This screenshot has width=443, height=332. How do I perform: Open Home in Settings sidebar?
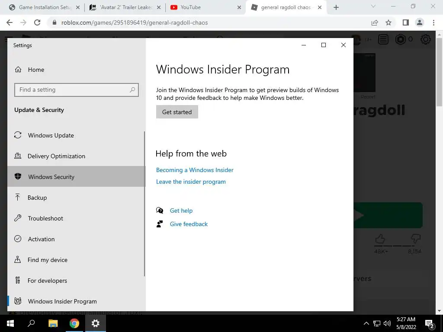coord(36,70)
